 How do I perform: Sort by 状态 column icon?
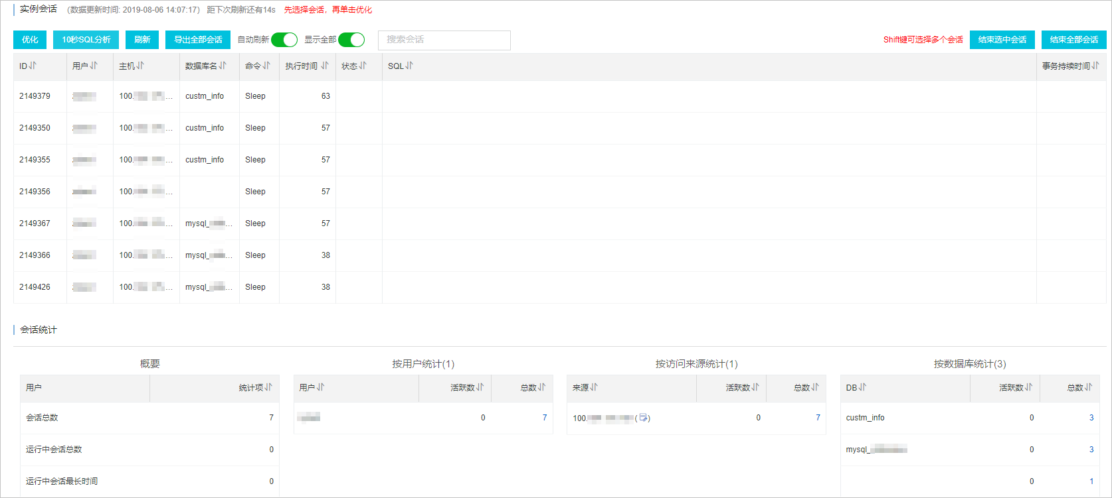363,66
